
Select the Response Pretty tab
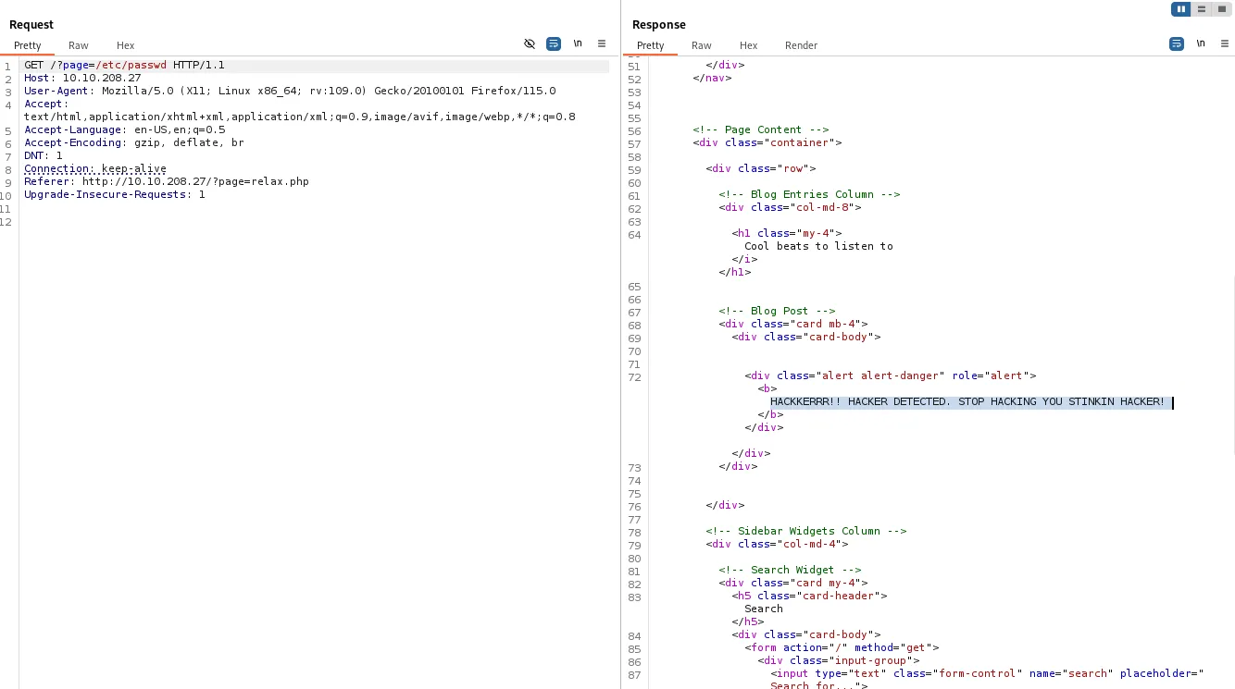(x=651, y=45)
